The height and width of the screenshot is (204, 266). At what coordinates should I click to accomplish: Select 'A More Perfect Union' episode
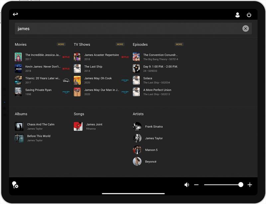tap(157, 90)
